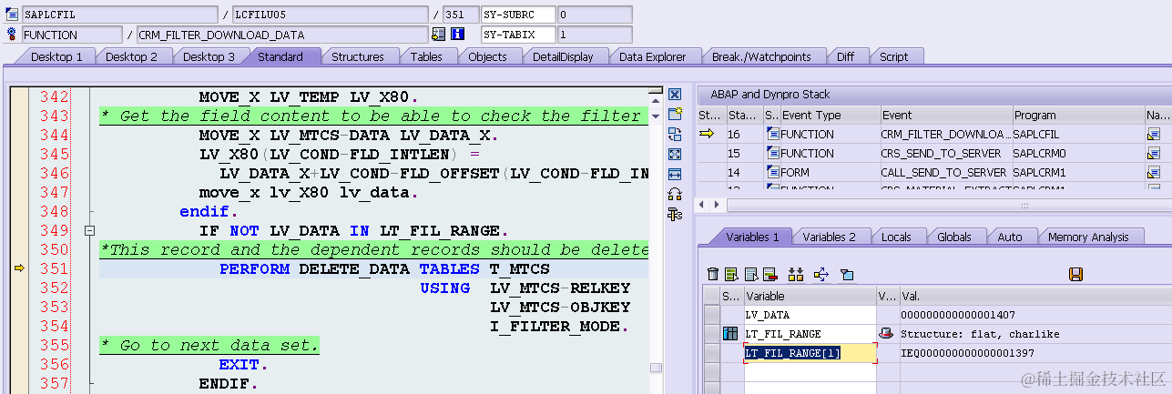Image resolution: width=1172 pixels, height=394 pixels.
Task: Click the navigate icon in the SAPLCRM0 stack row
Action: click(1155, 153)
